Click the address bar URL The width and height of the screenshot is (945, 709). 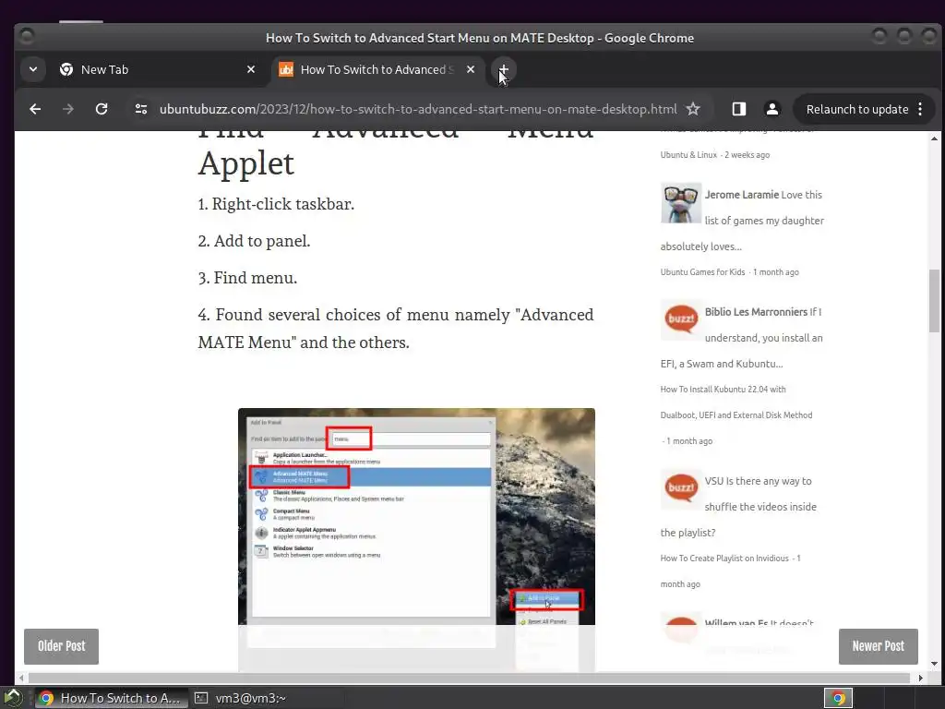click(x=418, y=109)
